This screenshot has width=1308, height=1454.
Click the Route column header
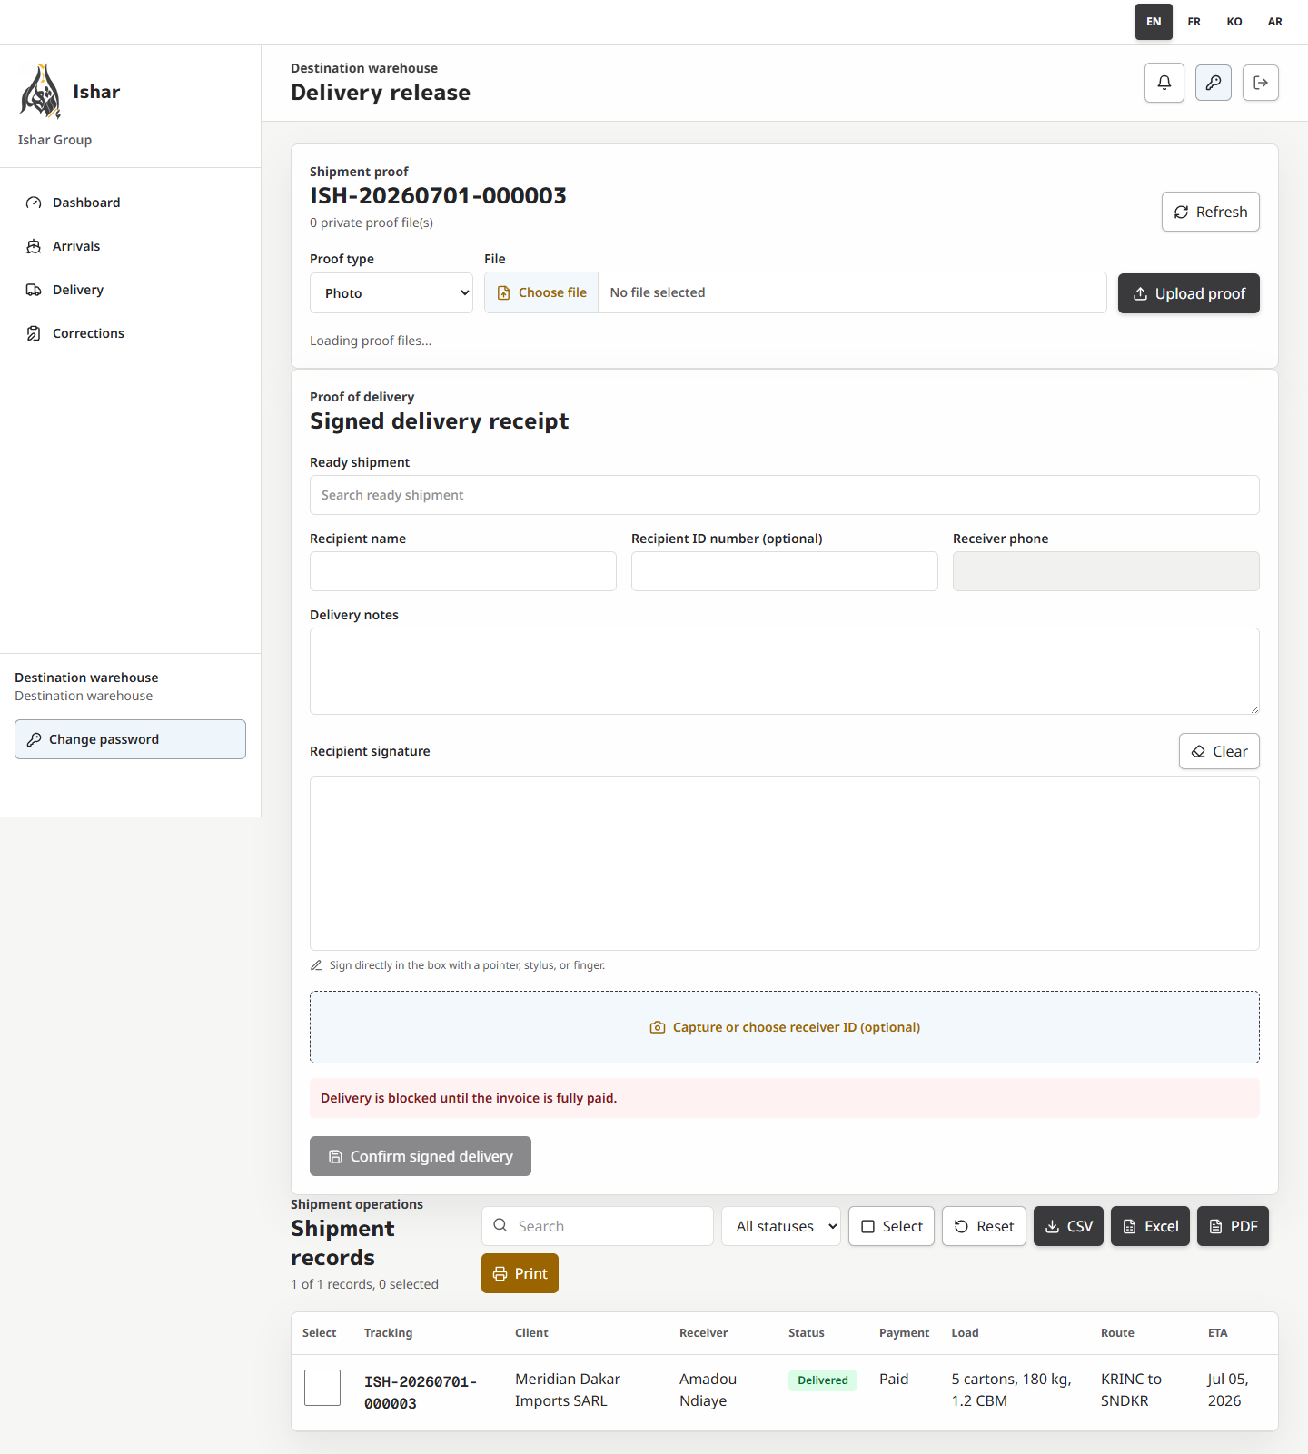[1117, 1333]
